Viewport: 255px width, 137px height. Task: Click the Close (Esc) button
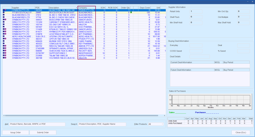(x=241, y=132)
